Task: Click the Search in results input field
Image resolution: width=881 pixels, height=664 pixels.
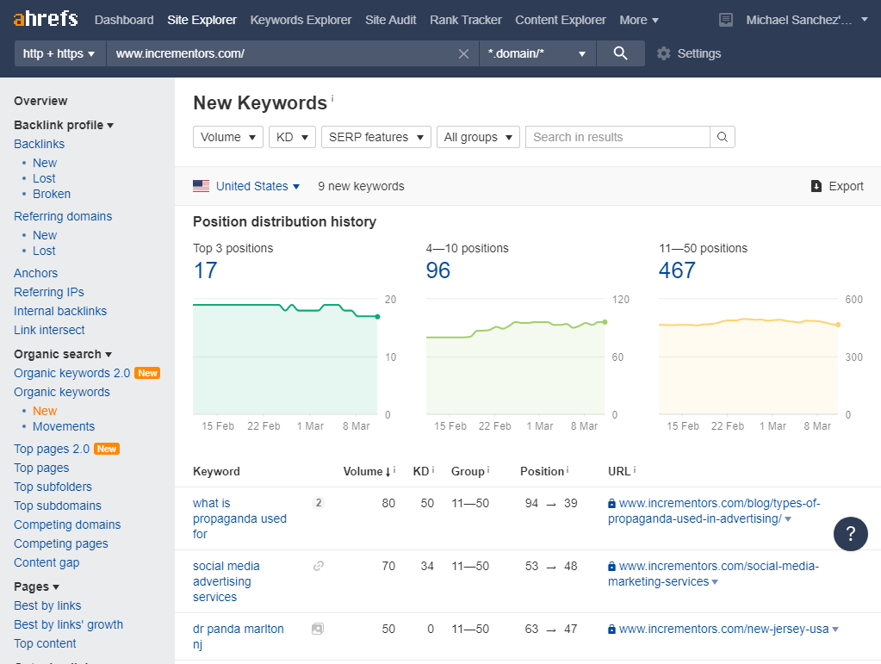Action: tap(617, 137)
